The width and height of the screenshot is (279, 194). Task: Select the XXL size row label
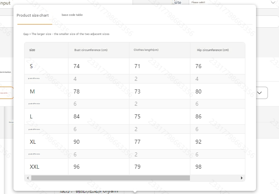(x=34, y=167)
